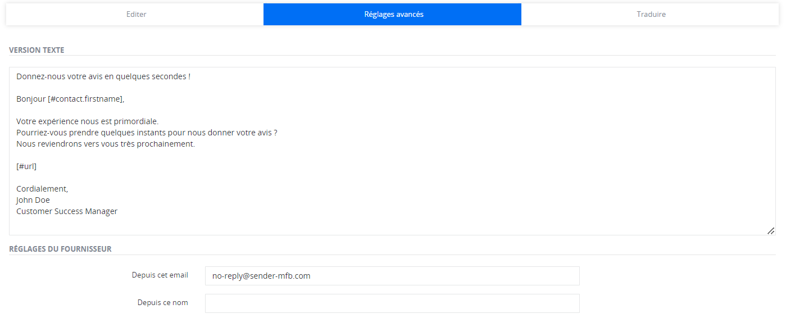Click the 'Donnez-nous votre avis' first line
Screen dimensions: 786x318
(x=103, y=76)
